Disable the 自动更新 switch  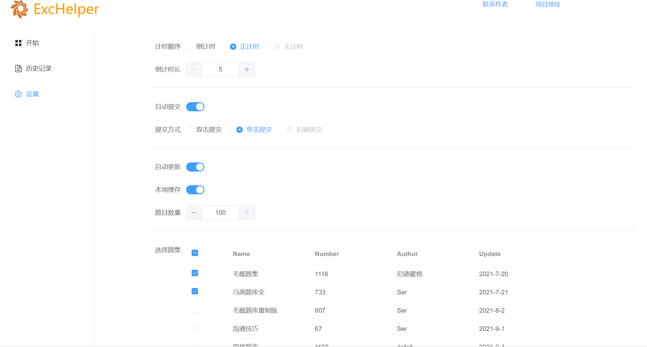coord(195,167)
